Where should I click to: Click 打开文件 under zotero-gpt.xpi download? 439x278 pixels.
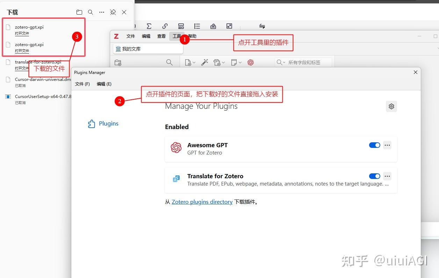click(x=22, y=33)
